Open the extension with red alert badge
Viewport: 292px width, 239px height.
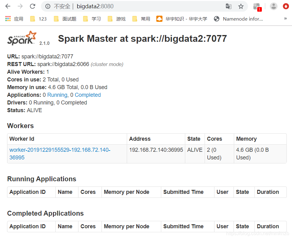coord(258,7)
